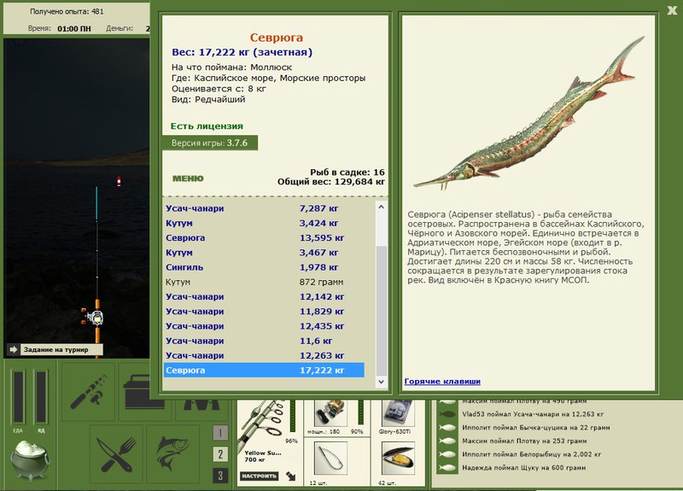
Task: Open the МЕНЮ menu
Action: (x=188, y=178)
